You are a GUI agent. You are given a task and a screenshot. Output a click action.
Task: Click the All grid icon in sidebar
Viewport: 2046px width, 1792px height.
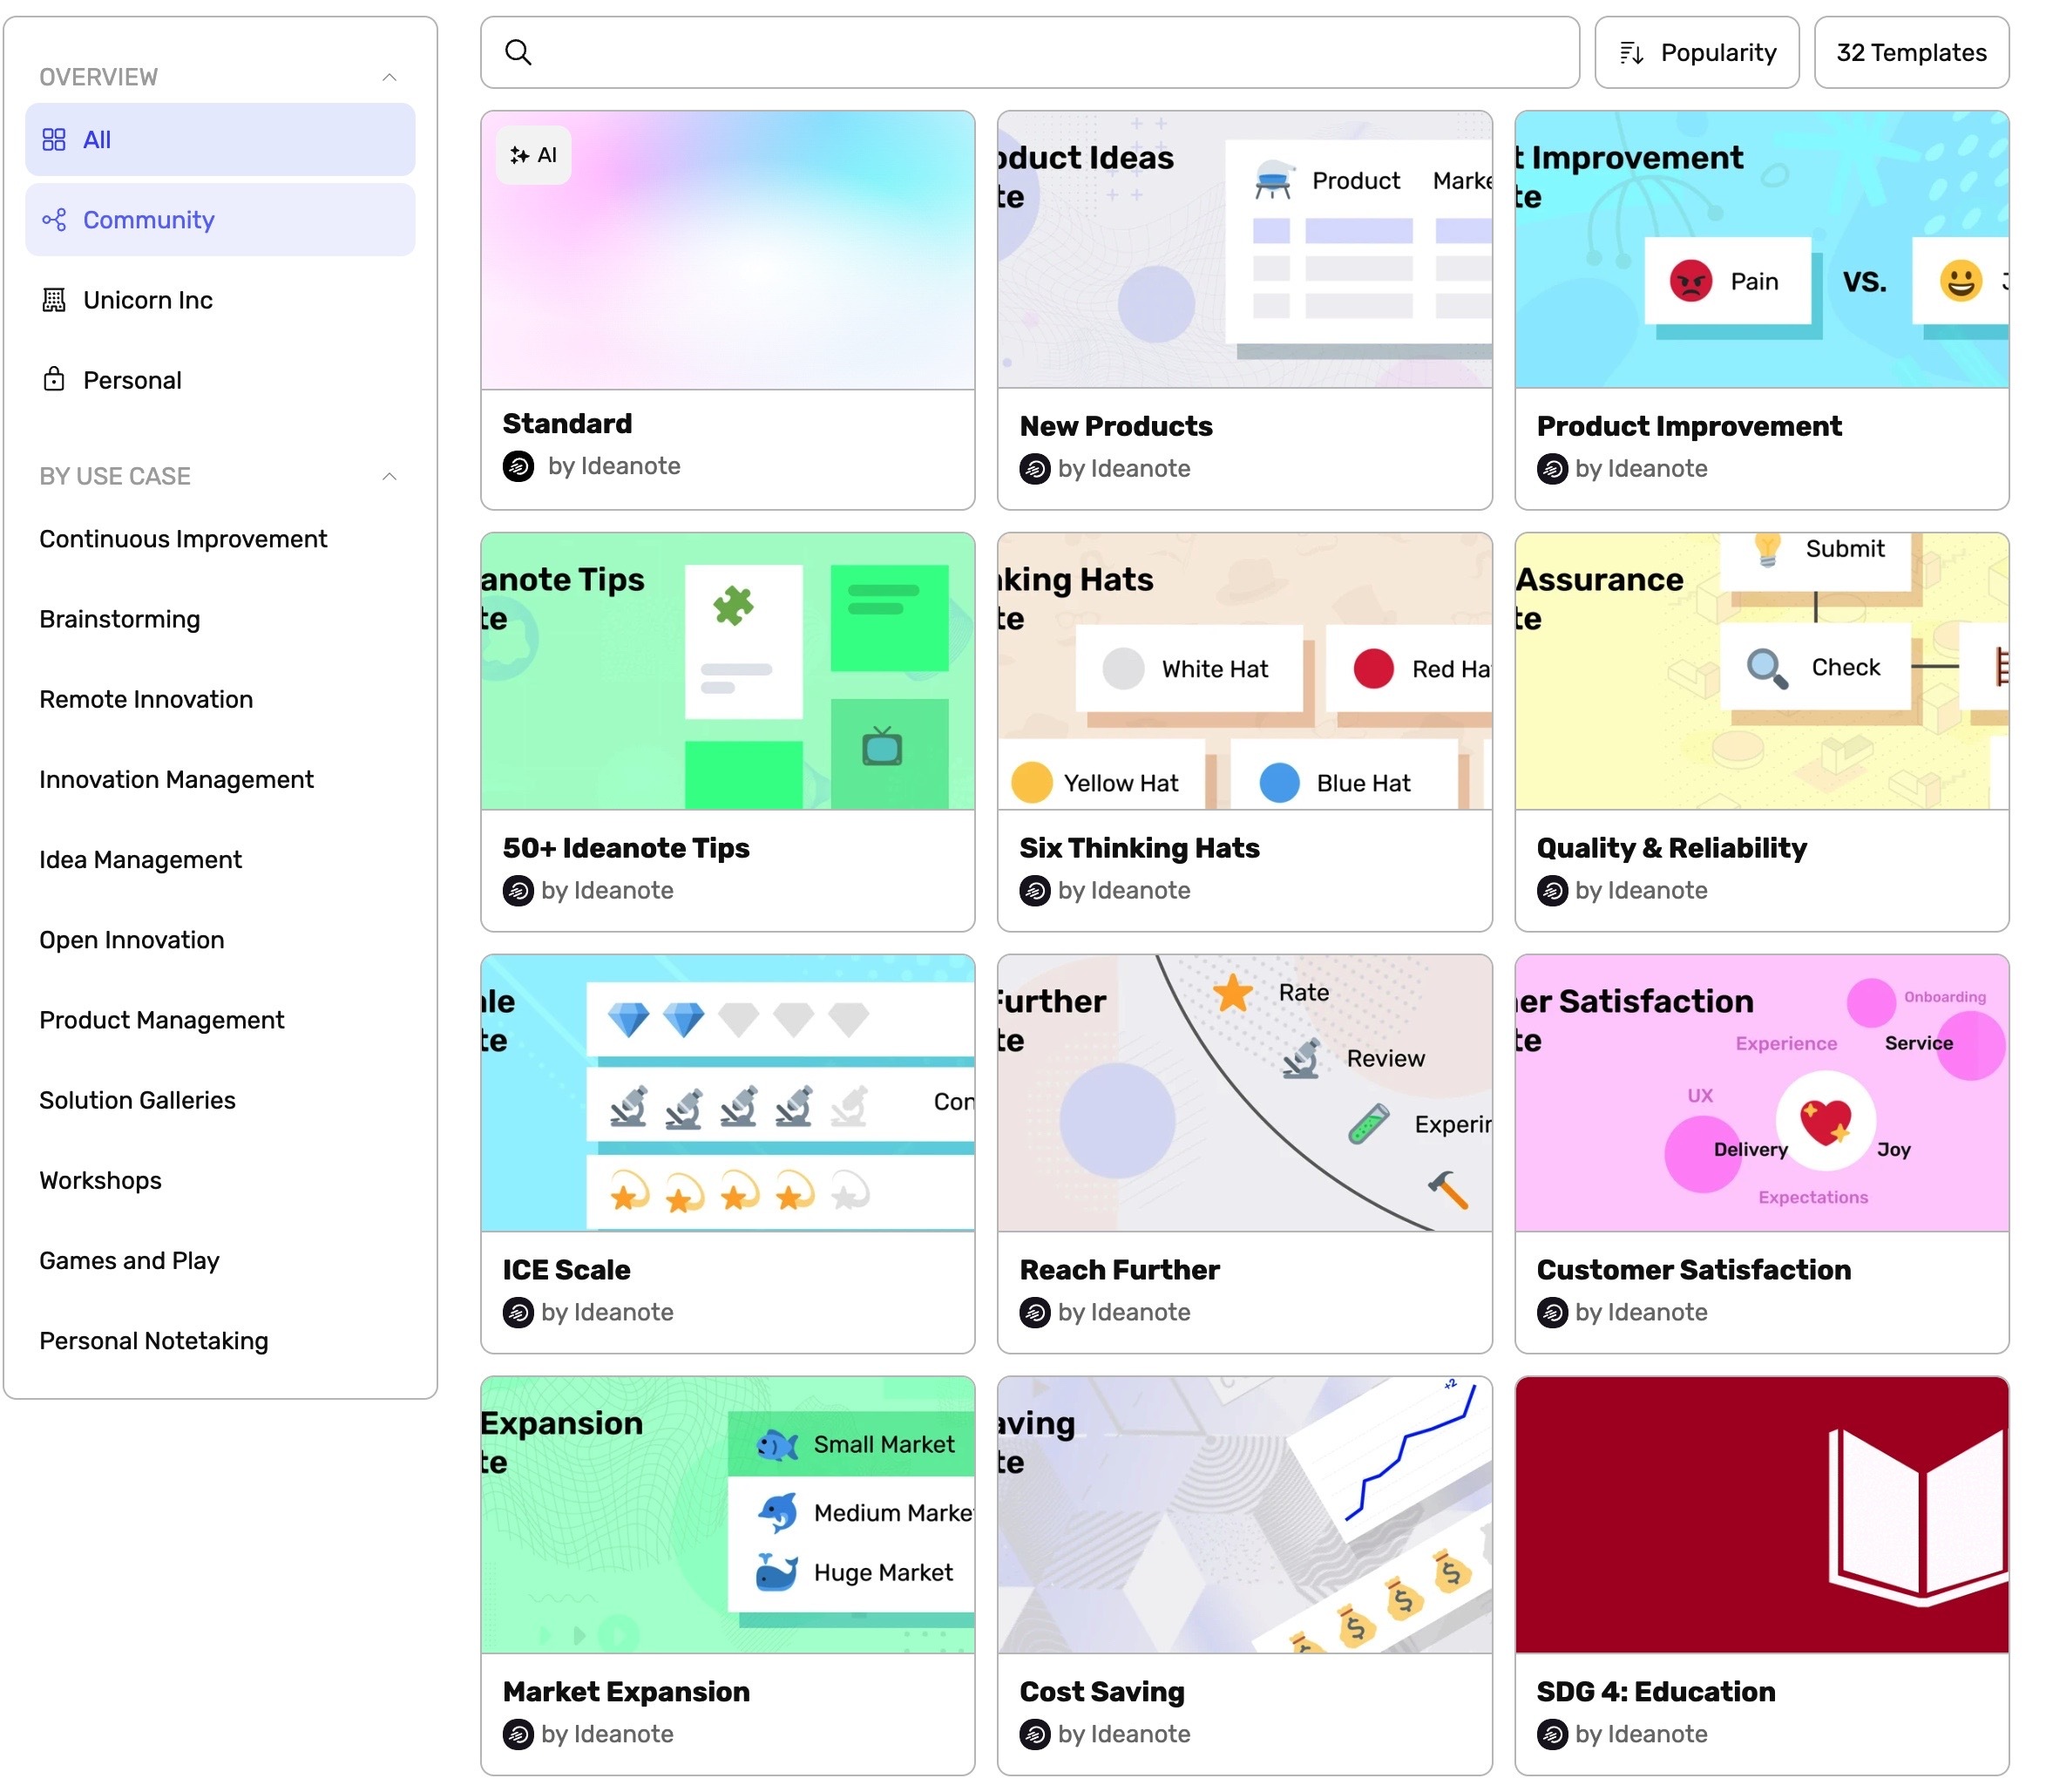pyautogui.click(x=54, y=139)
